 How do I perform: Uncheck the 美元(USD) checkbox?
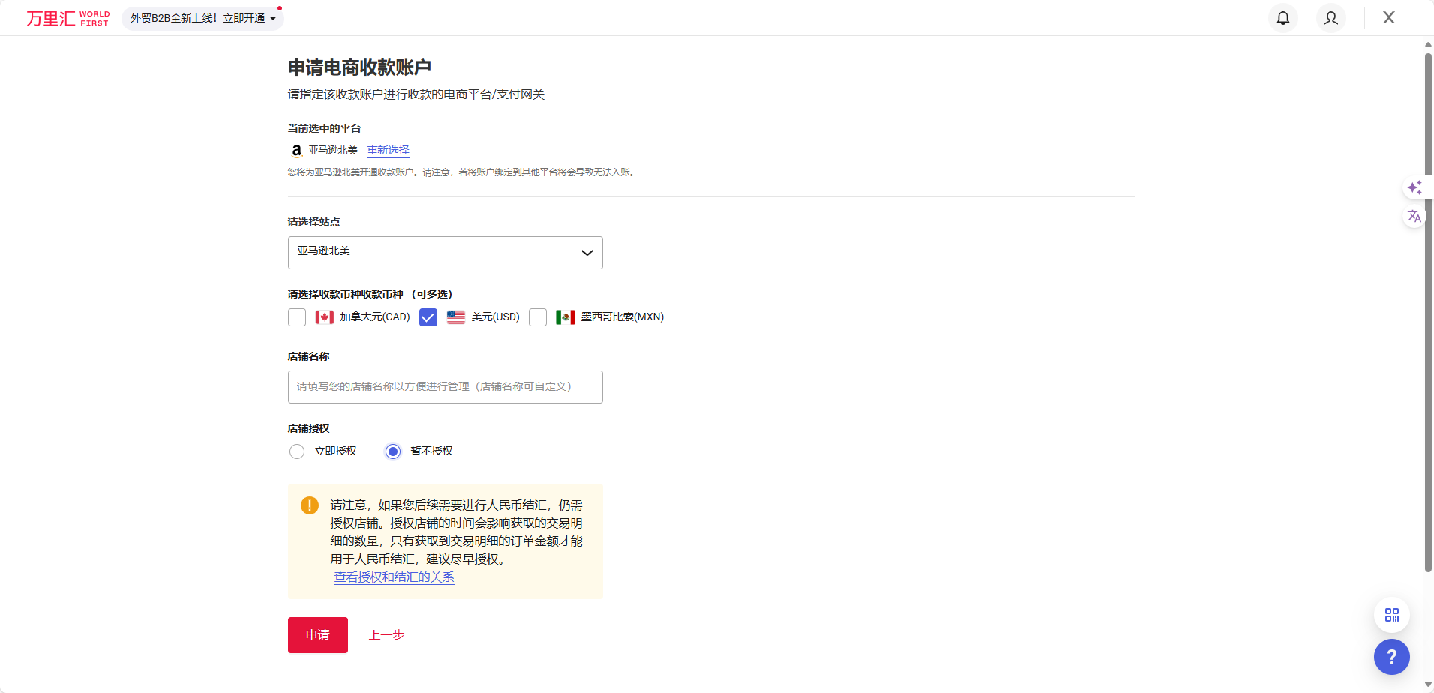click(x=428, y=317)
